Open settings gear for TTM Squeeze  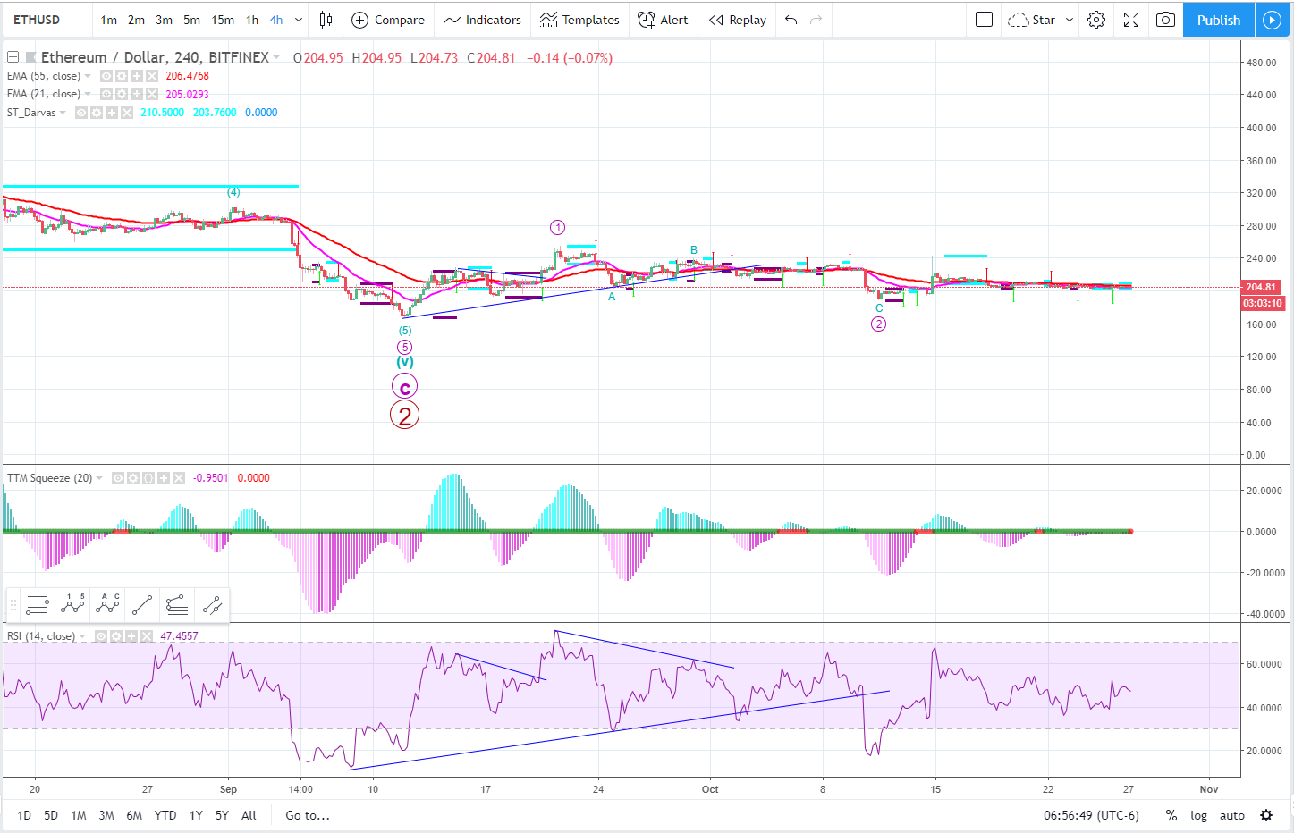tap(133, 478)
